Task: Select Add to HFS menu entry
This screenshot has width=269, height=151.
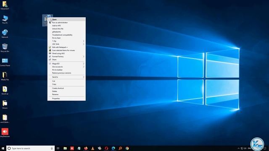Action: (x=66, y=26)
